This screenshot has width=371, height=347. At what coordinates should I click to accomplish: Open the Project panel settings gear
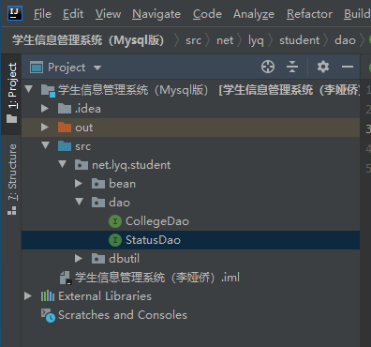click(x=323, y=67)
